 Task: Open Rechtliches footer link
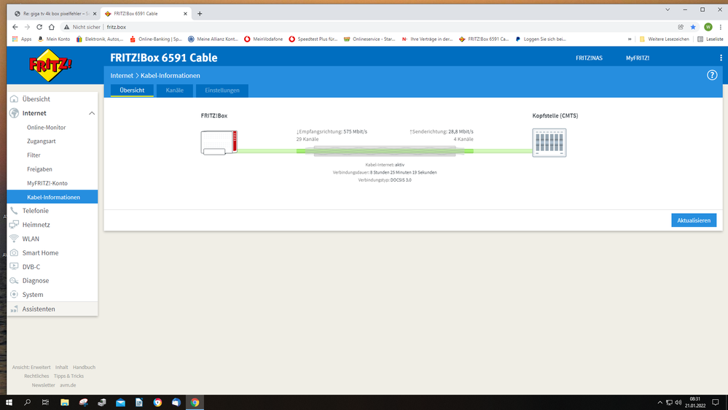coord(36,376)
